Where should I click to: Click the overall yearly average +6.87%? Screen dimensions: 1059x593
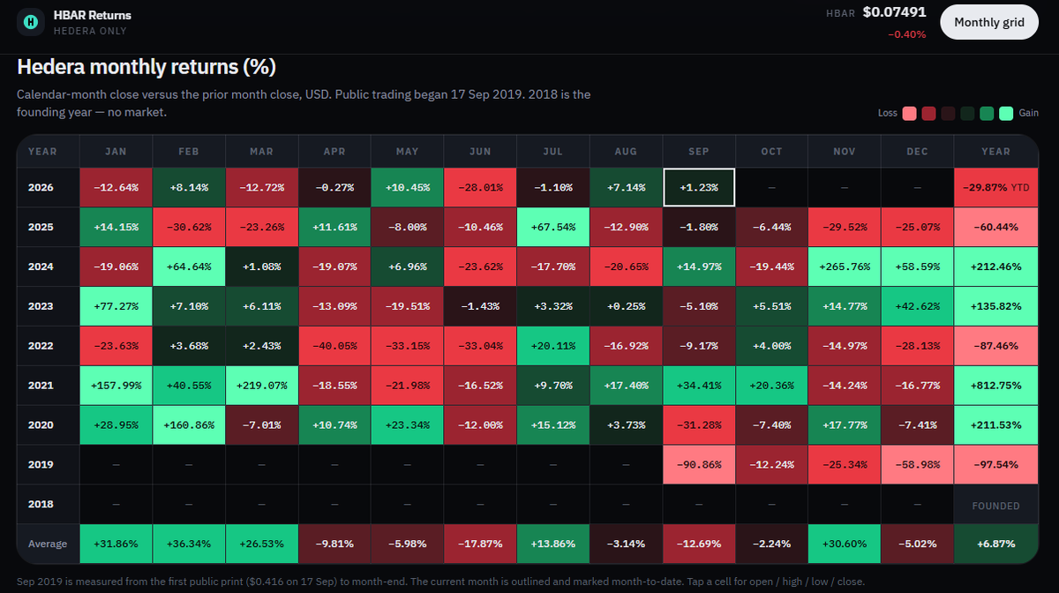[x=996, y=544]
